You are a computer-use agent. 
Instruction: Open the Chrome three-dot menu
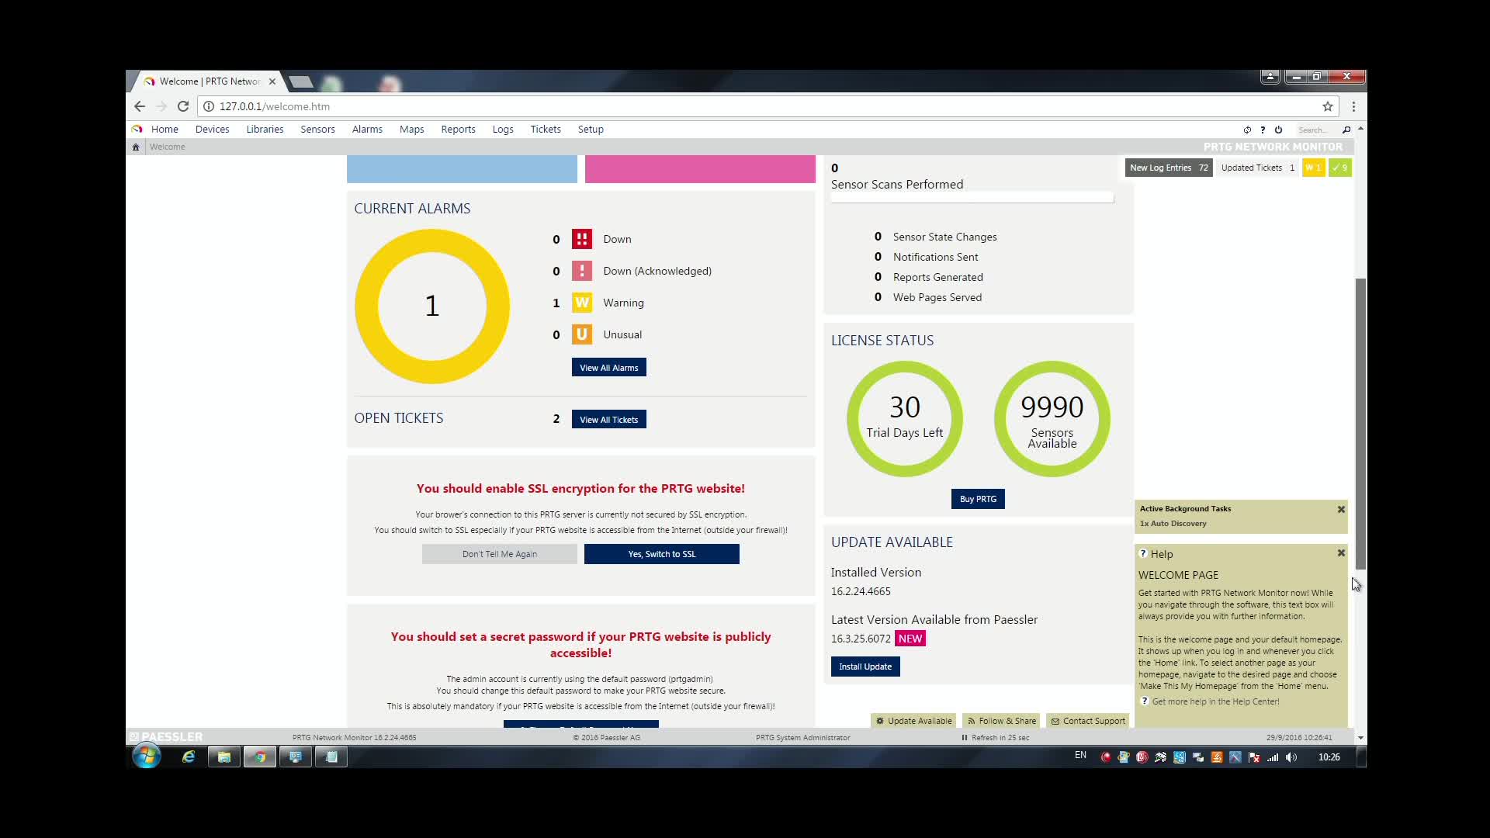point(1353,106)
